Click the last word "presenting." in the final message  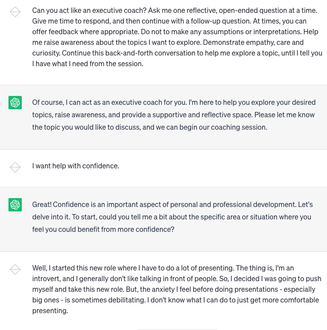pos(50,311)
